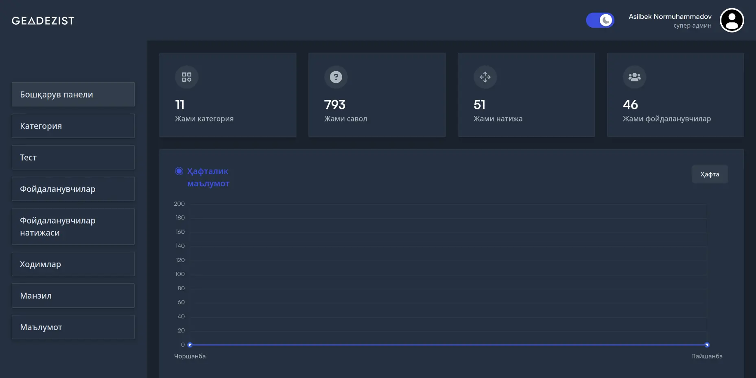Screen dimensions: 756x378
Task: Select Ходимлар from the sidebar
Action: (73, 264)
